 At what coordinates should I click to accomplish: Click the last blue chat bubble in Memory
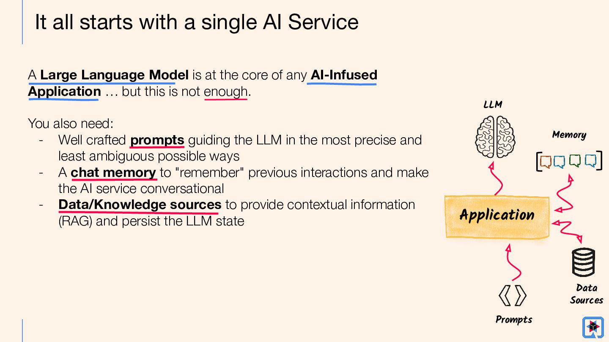tap(590, 161)
